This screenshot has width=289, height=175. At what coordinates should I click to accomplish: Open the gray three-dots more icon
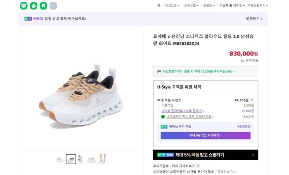point(53,6)
